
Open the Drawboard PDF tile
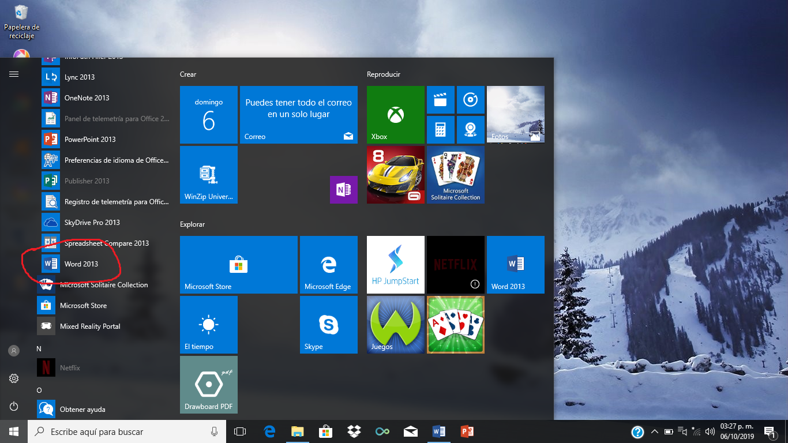(208, 384)
